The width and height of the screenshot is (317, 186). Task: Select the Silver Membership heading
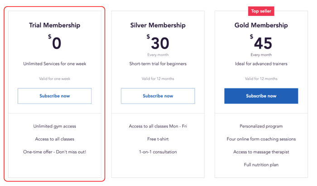tap(158, 25)
